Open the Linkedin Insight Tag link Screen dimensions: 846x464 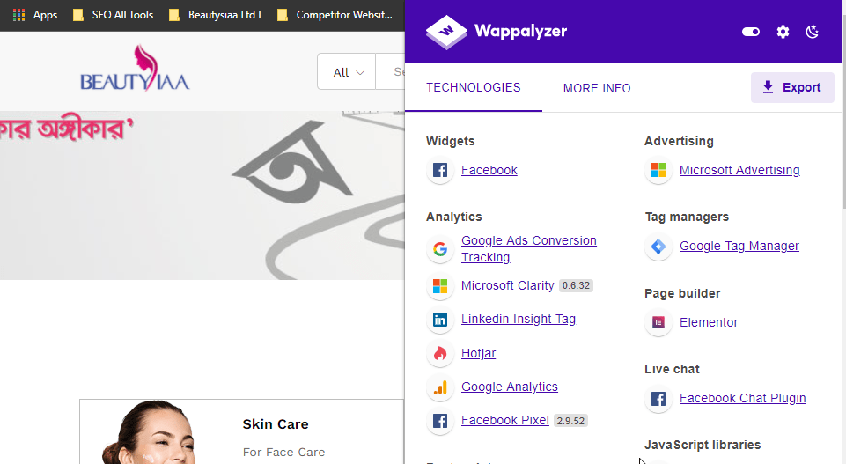(x=518, y=319)
